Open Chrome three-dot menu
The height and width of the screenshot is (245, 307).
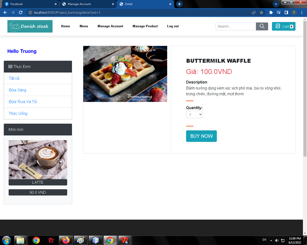click(x=302, y=13)
